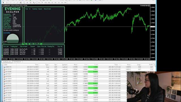Click the Evening Scalper logo title

12,10
